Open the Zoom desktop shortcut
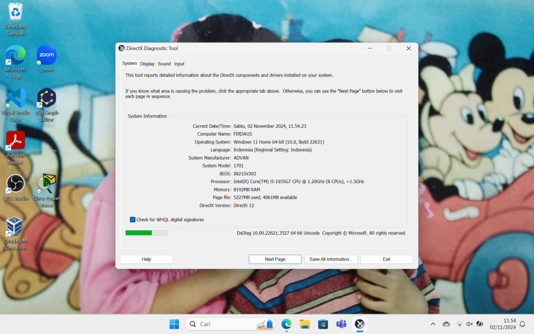This screenshot has height=334, width=534. [x=46, y=55]
